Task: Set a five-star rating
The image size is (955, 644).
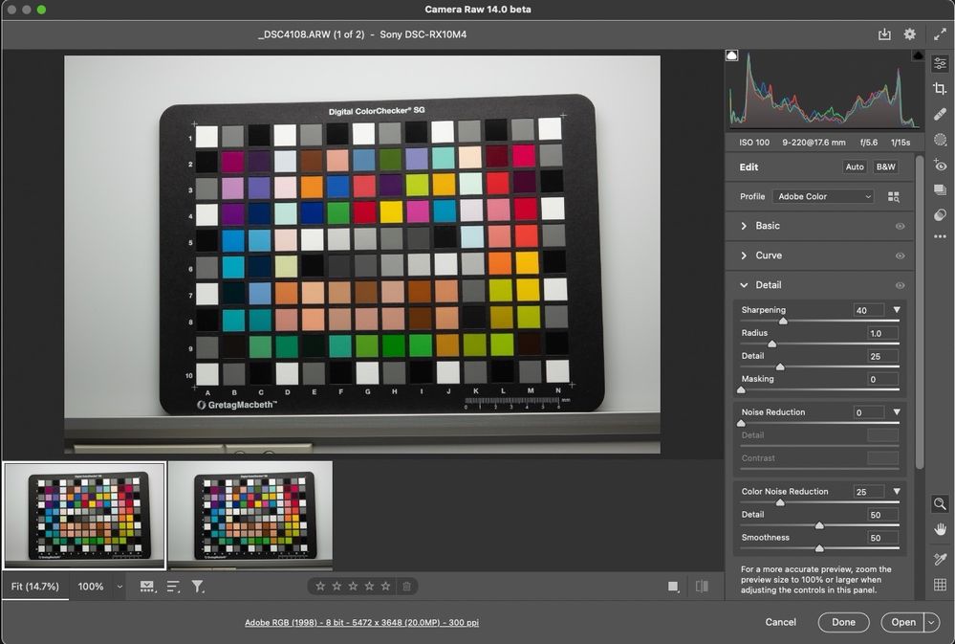Action: point(385,586)
